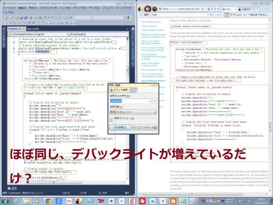Switch to the app.config editor tab
273x205 pixels.
pyautogui.click(x=32, y=29)
